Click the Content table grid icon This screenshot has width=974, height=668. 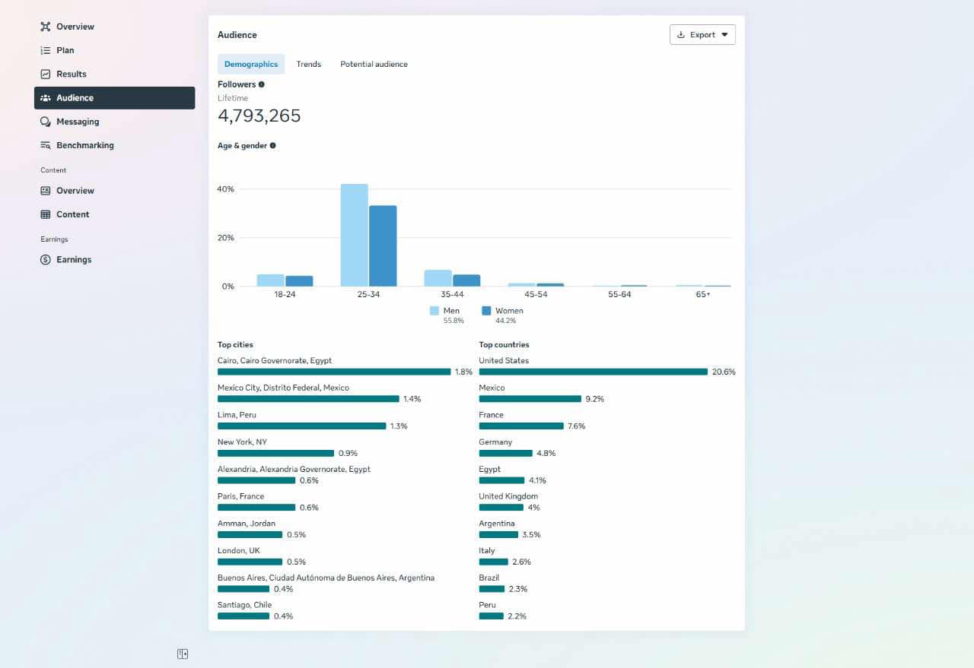tap(46, 214)
